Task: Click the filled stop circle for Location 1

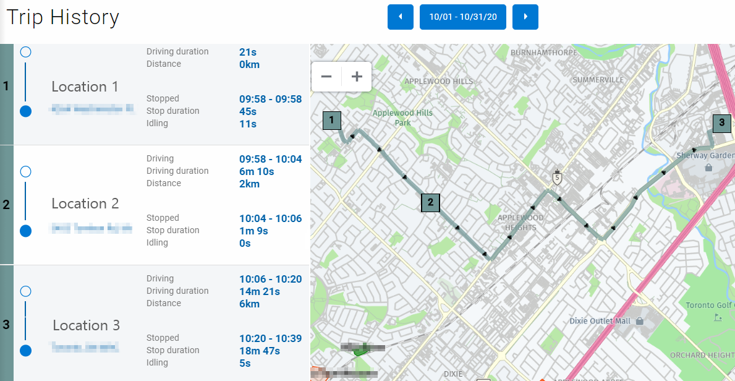Action: pyautogui.click(x=26, y=111)
